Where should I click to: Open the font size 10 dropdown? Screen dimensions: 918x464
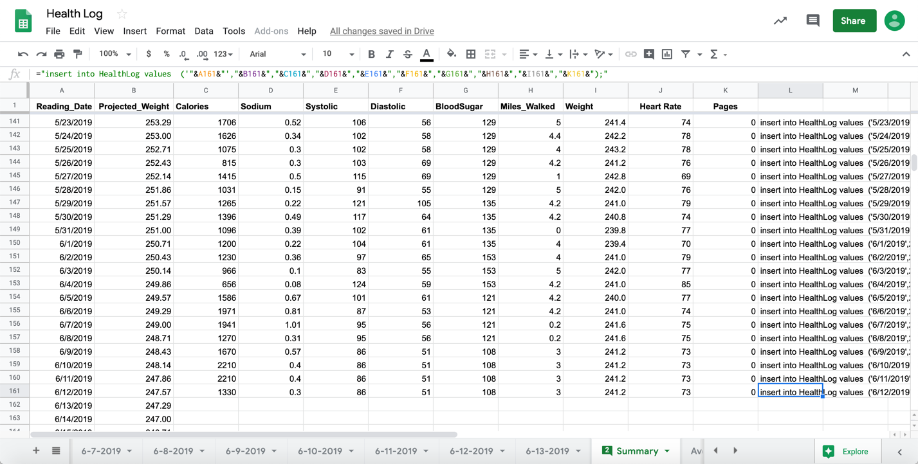point(338,55)
